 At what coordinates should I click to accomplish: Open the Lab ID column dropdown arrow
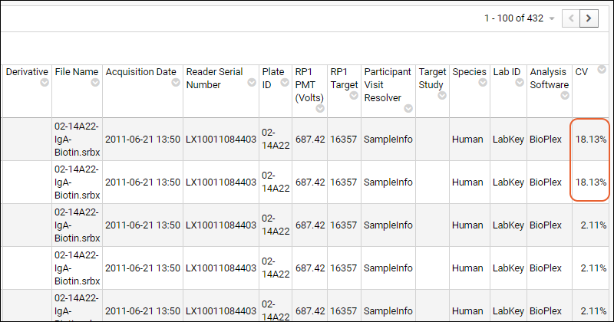pyautogui.click(x=520, y=83)
